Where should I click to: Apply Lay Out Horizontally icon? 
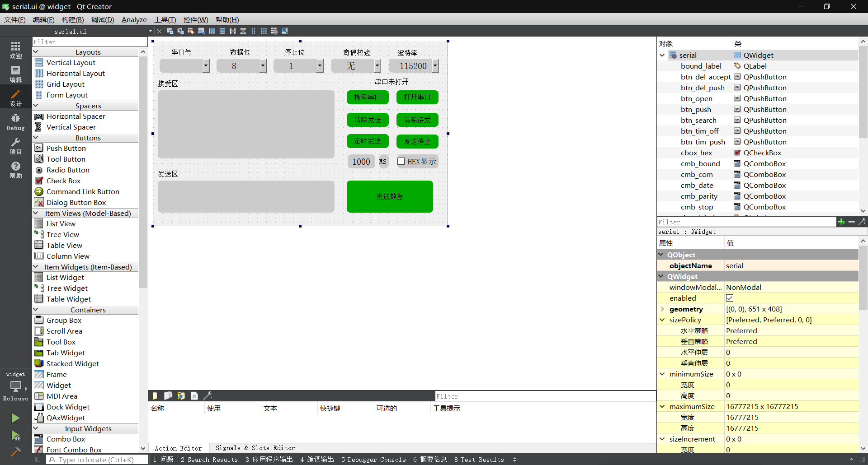point(212,31)
